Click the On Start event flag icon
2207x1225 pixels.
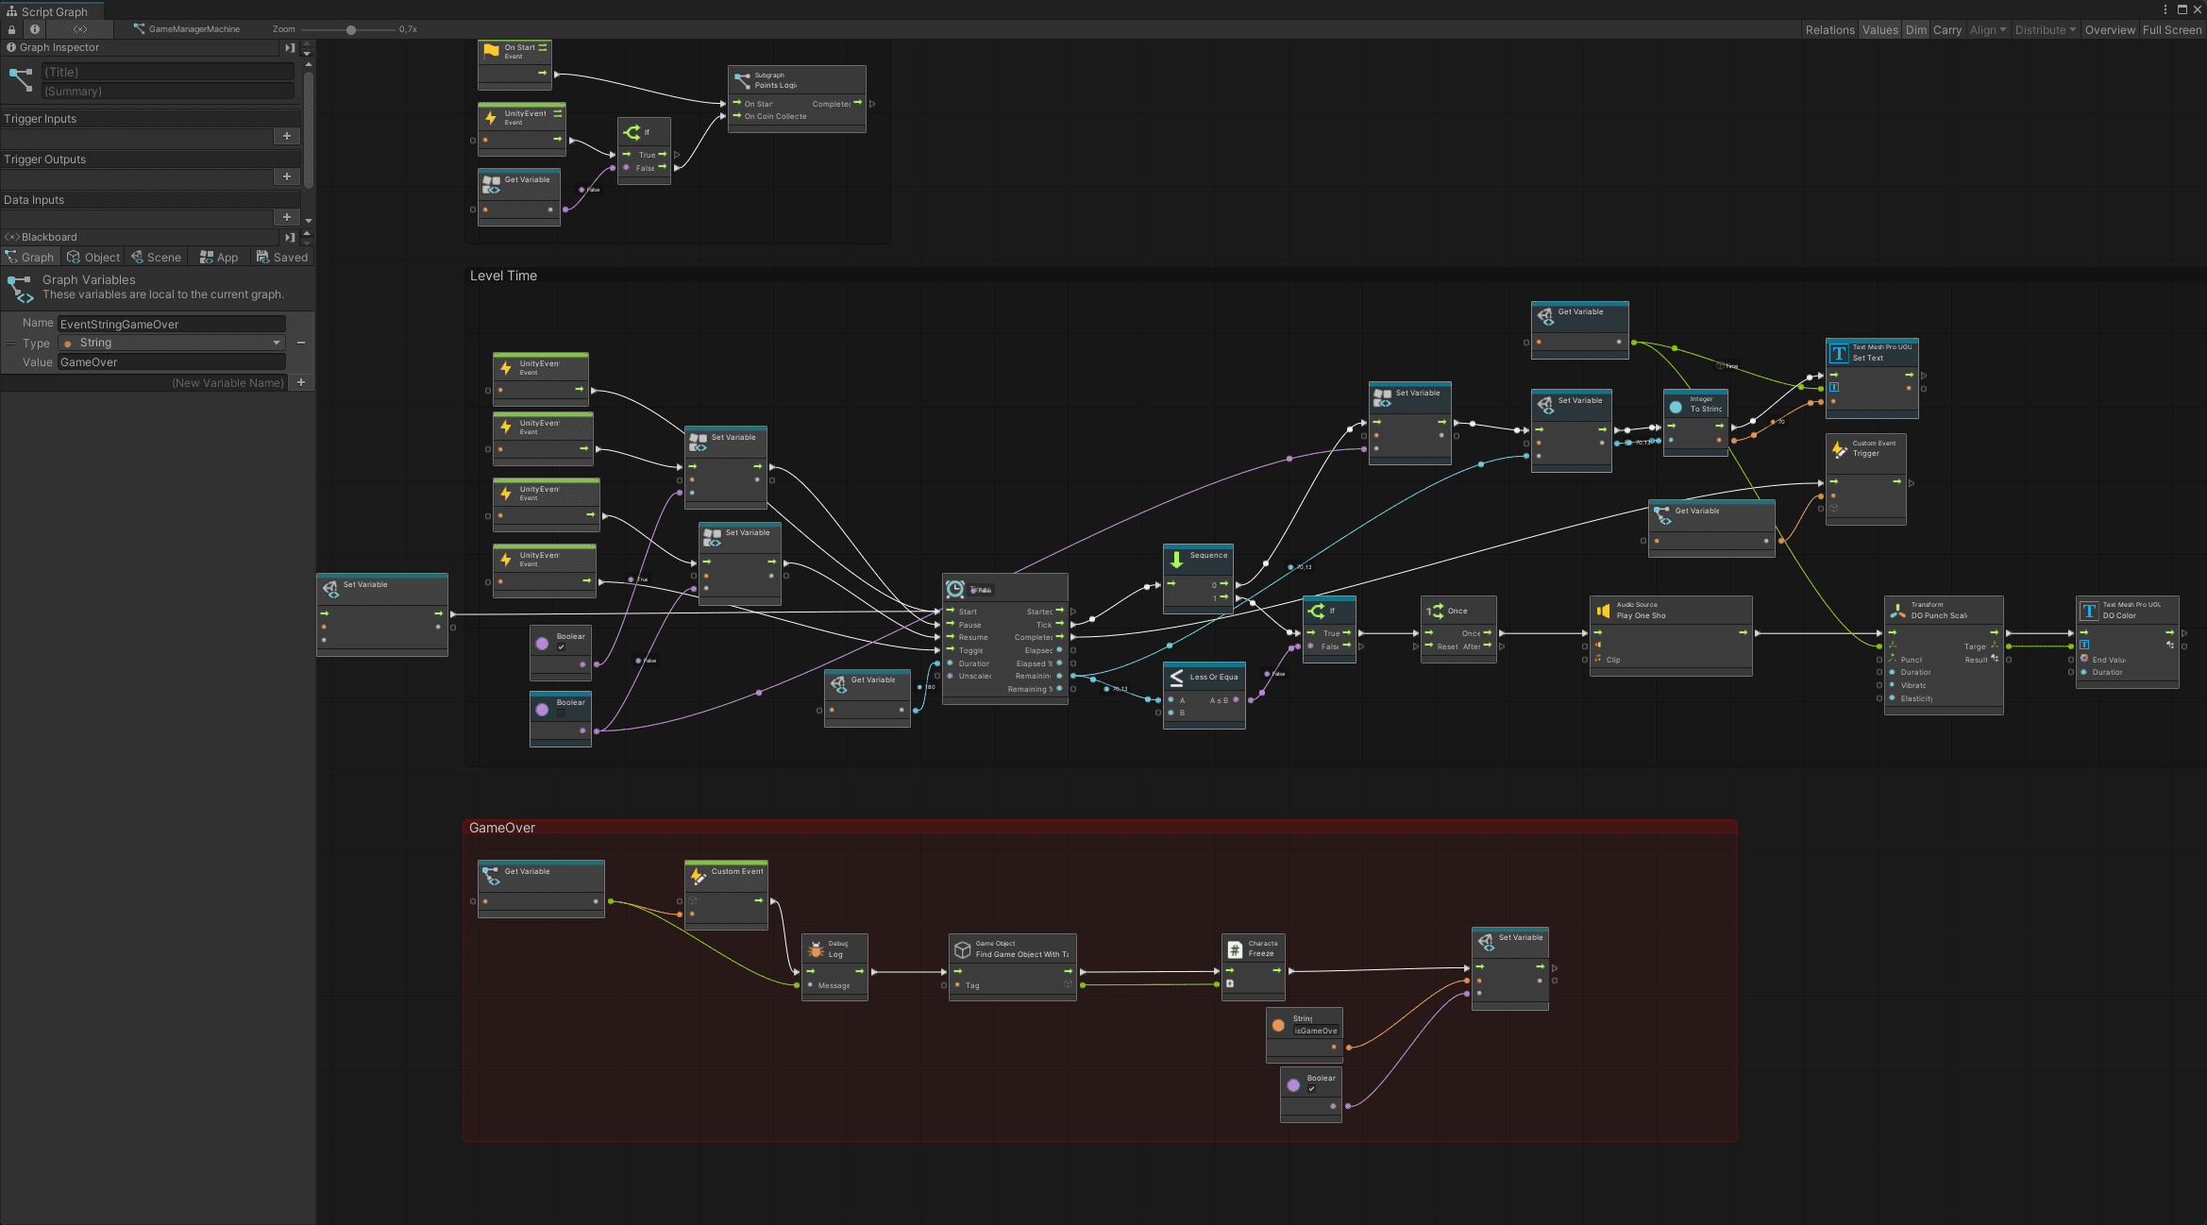coord(491,50)
